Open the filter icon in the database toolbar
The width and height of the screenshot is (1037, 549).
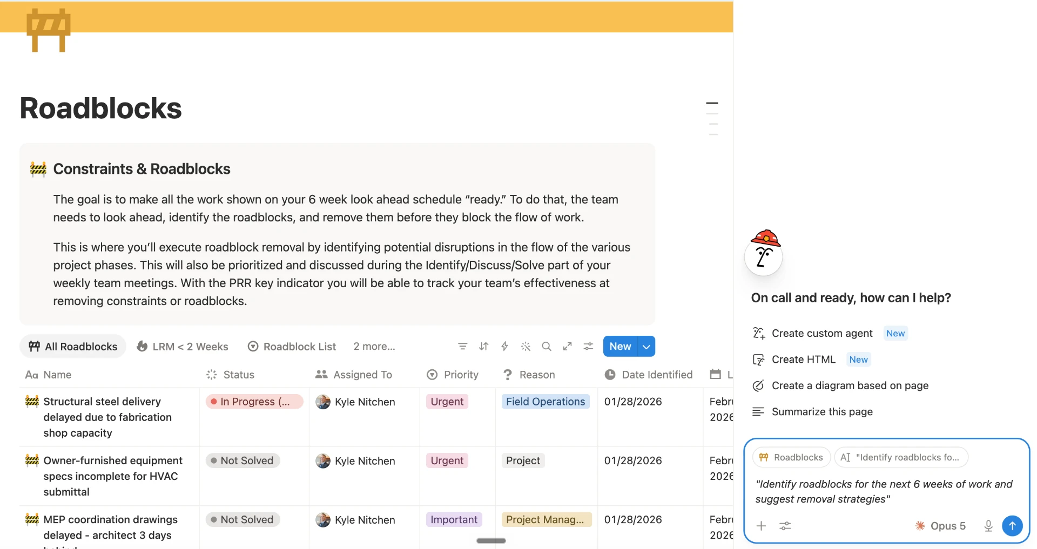click(x=463, y=347)
